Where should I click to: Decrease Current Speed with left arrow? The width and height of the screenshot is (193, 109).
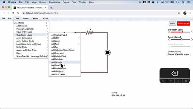tap(169, 39)
